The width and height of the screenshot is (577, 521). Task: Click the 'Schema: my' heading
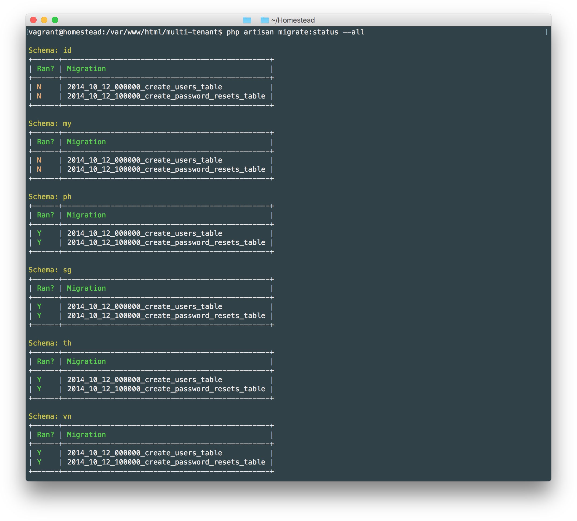click(x=50, y=124)
